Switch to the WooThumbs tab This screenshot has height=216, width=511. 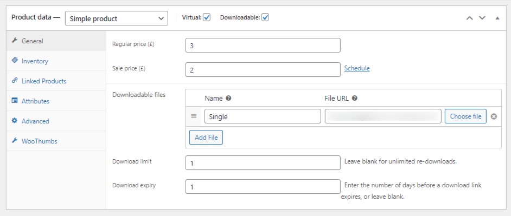56,141
